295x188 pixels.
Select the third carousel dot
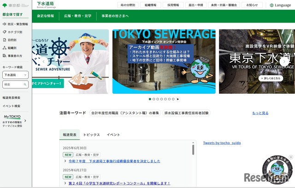click(158, 99)
